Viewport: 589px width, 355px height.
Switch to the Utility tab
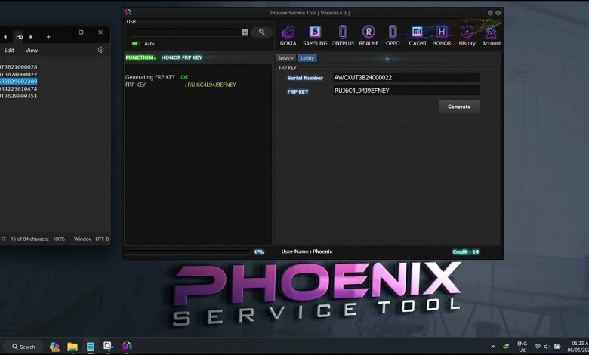[307, 58]
